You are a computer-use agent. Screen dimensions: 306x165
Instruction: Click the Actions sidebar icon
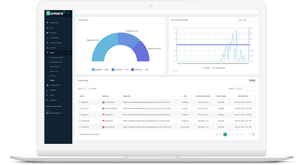(48, 48)
